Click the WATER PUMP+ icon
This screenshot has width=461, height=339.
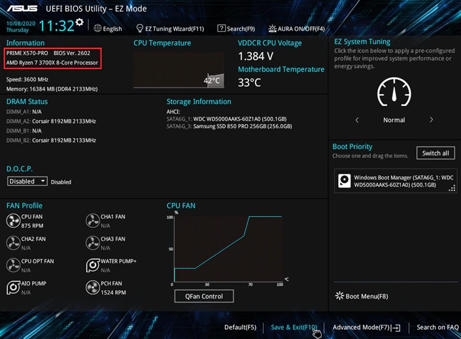click(x=93, y=265)
